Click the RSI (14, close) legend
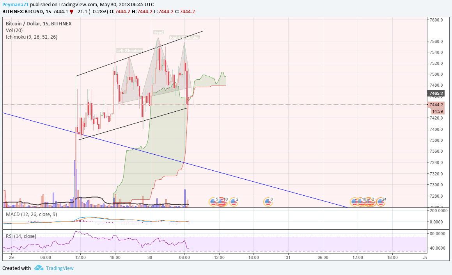 [x=21, y=236]
